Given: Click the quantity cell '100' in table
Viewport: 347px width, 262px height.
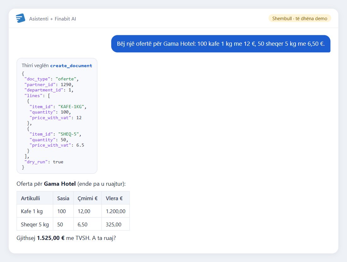Looking at the screenshot, I should (x=63, y=211).
